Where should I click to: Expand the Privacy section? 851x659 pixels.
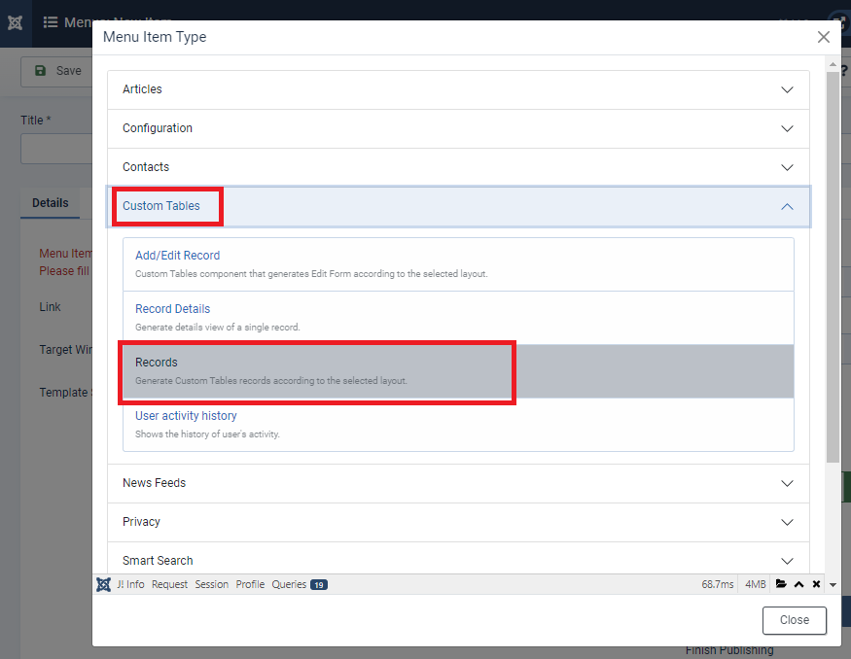[458, 522]
